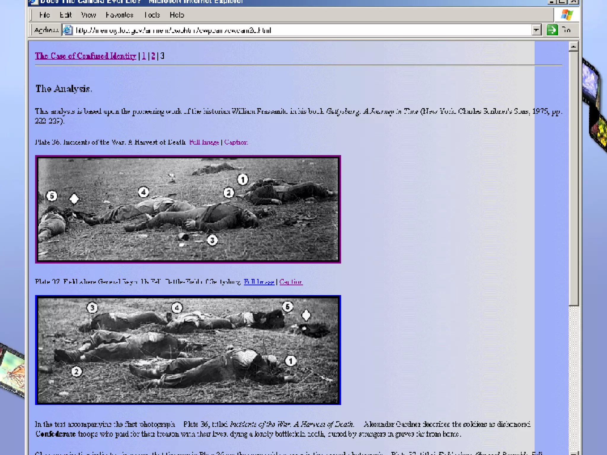Open Plate 36 Full Image link
Screen dimensions: 607x455
point(204,142)
